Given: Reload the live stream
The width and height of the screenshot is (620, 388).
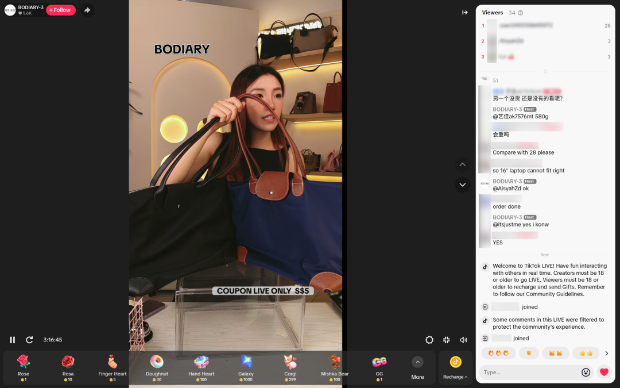Looking at the screenshot, I should [x=29, y=340].
